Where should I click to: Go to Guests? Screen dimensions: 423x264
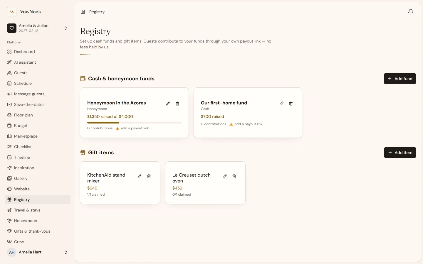coord(38,73)
